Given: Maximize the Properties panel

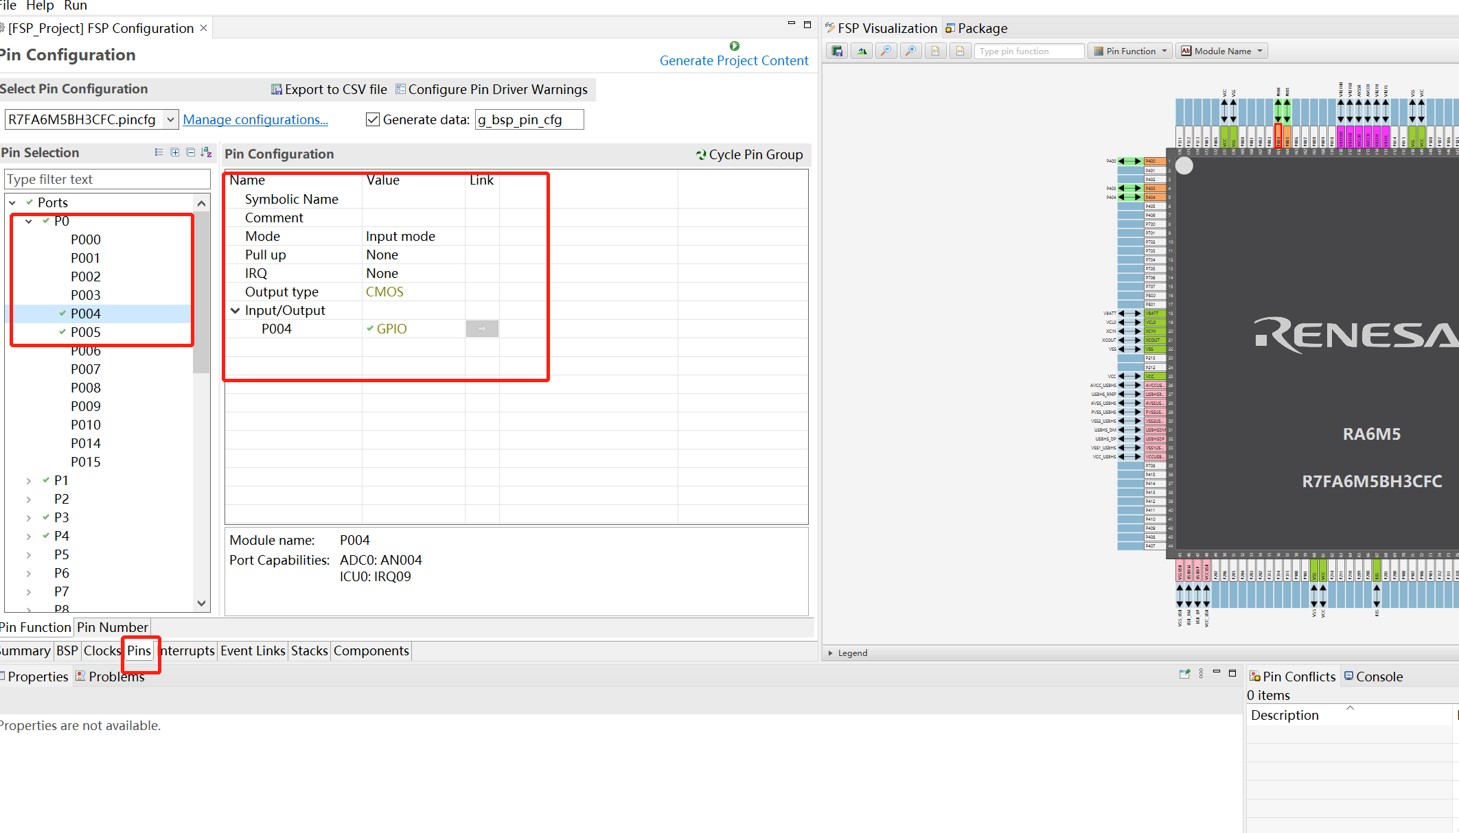Looking at the screenshot, I should point(1232,673).
